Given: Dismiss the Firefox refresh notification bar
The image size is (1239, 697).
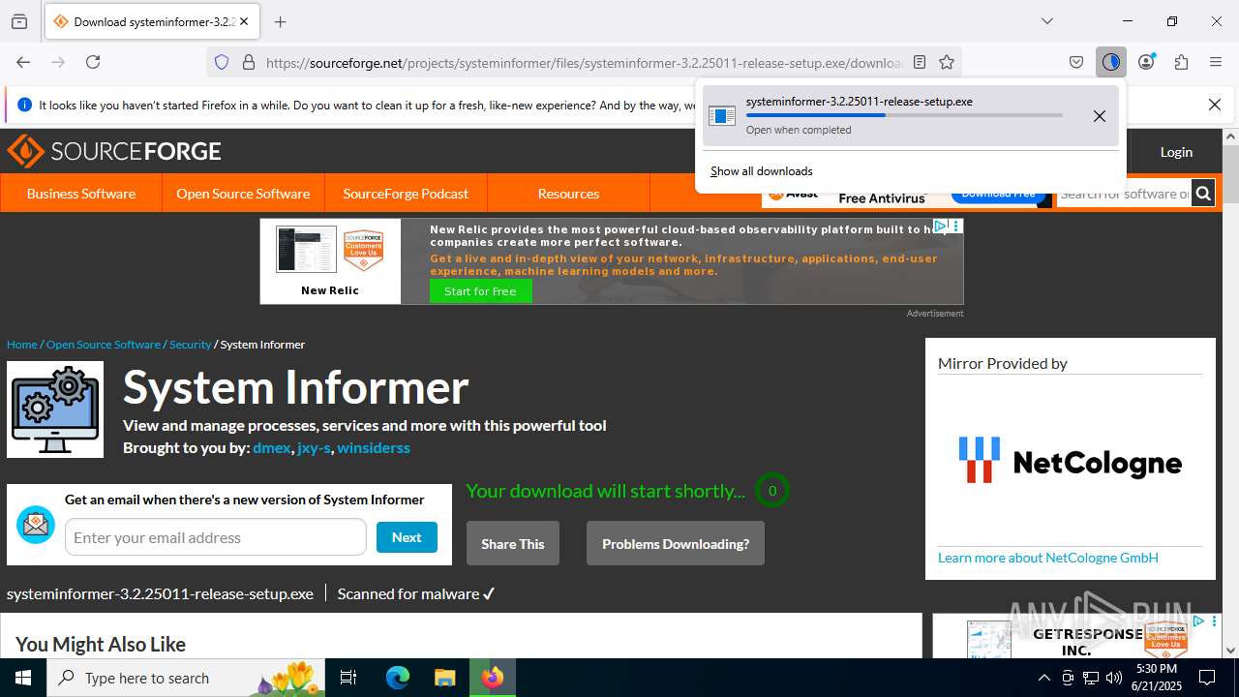Looking at the screenshot, I should [x=1215, y=105].
